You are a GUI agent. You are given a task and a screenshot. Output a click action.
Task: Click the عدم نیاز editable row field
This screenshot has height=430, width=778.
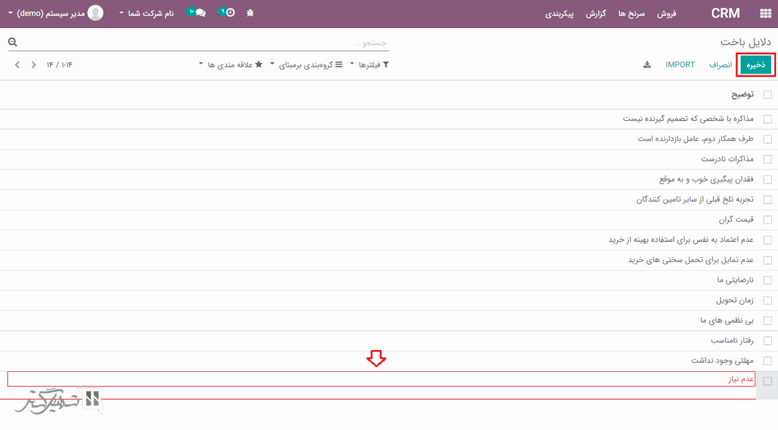(x=382, y=379)
